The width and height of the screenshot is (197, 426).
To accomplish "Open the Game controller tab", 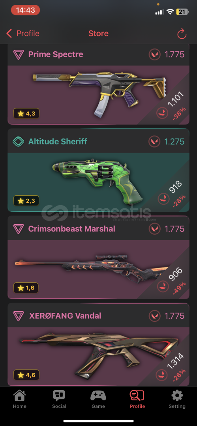I will 98,396.
